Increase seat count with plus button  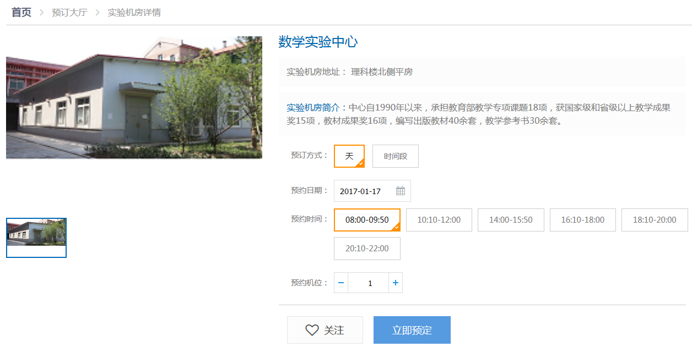(x=396, y=283)
